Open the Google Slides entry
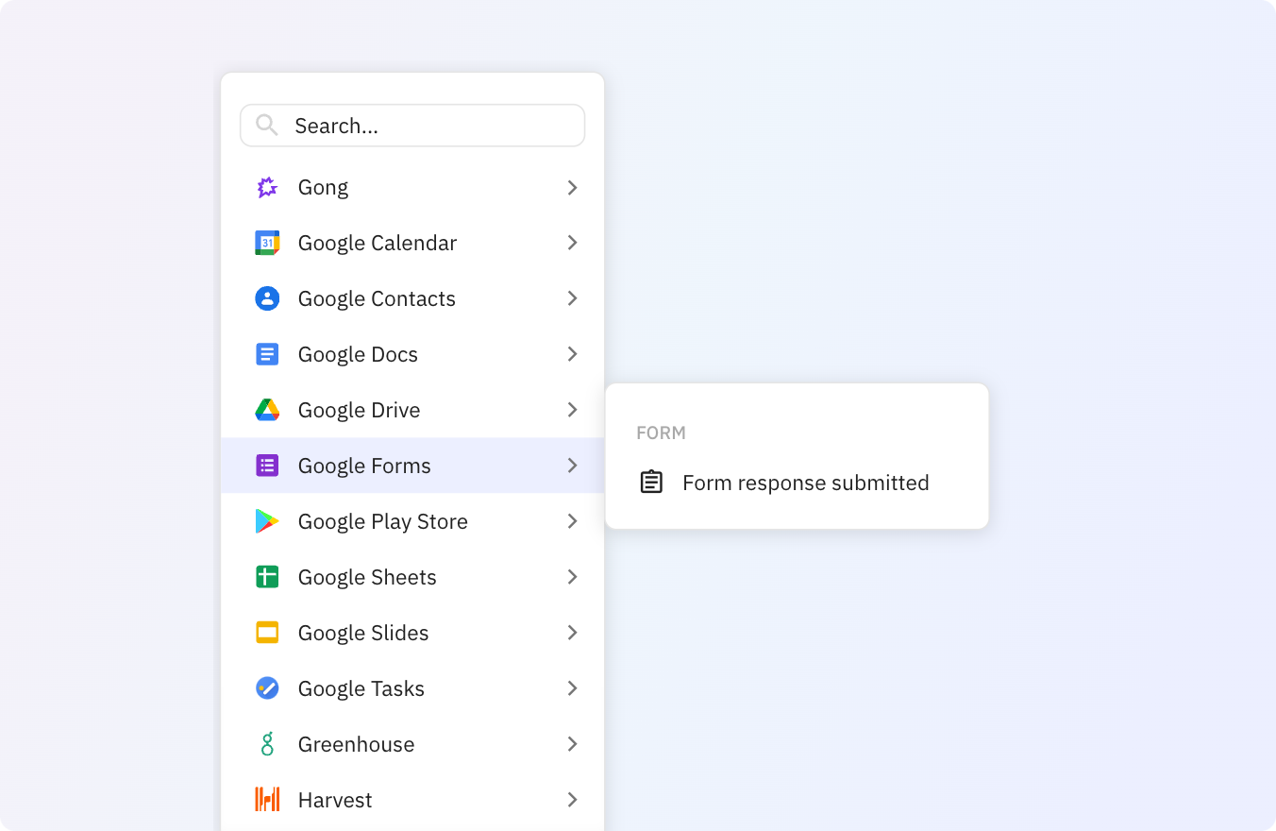1276x831 pixels. click(x=412, y=633)
